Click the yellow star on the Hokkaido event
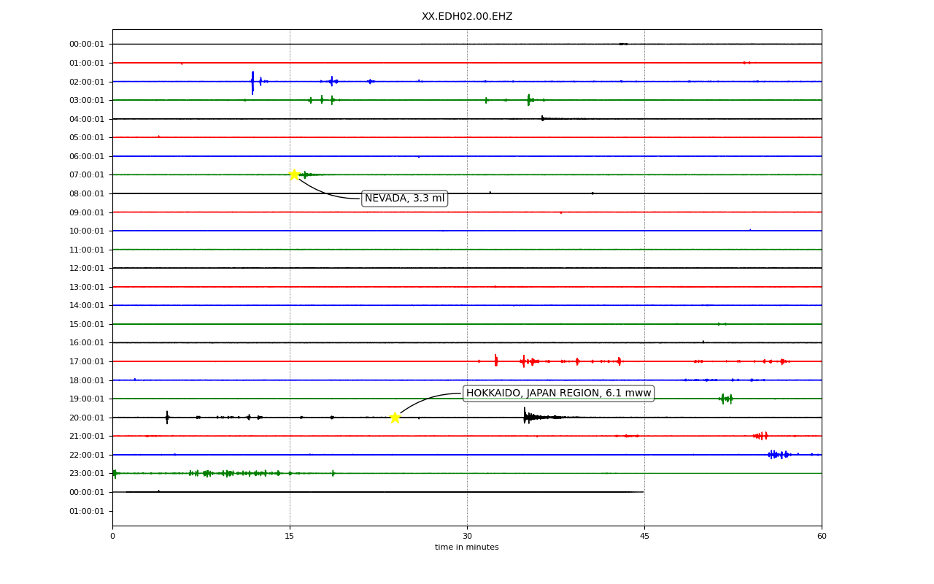This screenshot has height=584, width=934. 395,418
